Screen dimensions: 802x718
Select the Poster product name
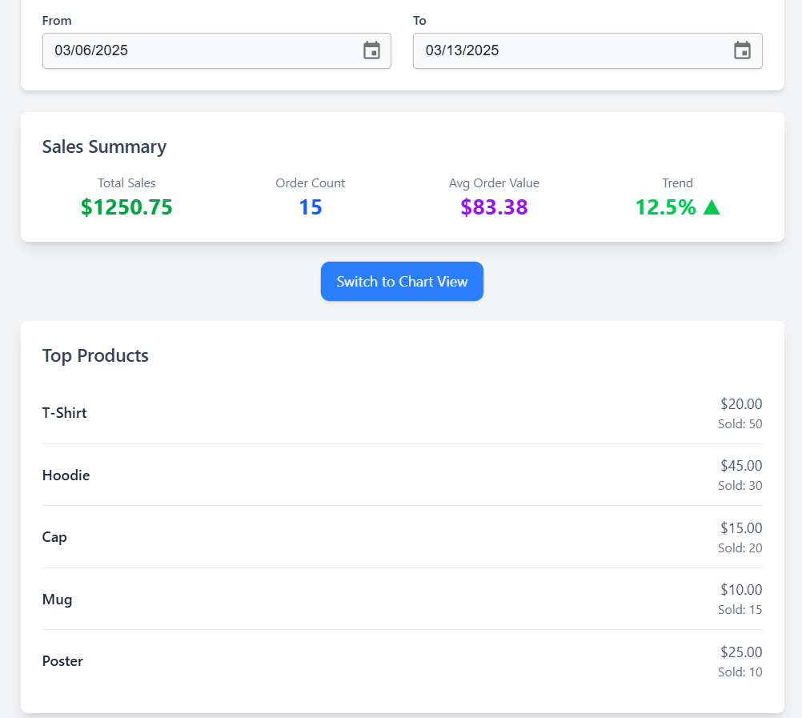coord(62,661)
